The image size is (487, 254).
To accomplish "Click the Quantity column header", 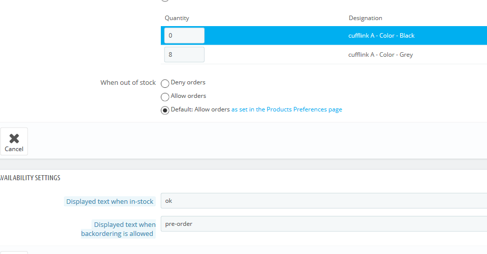I will (x=177, y=18).
